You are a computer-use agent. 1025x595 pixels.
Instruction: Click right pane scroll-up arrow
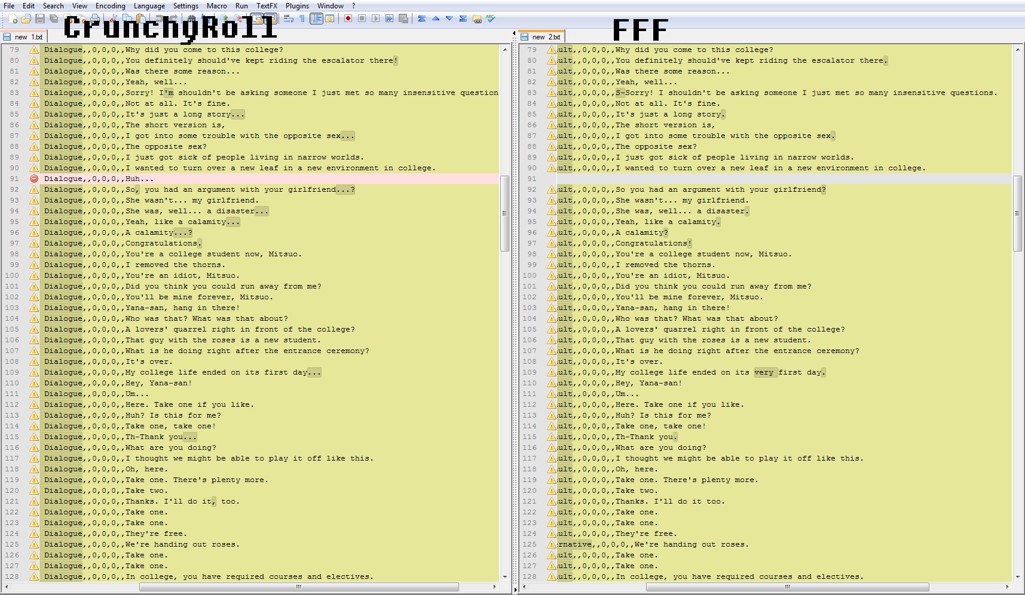(1017, 50)
